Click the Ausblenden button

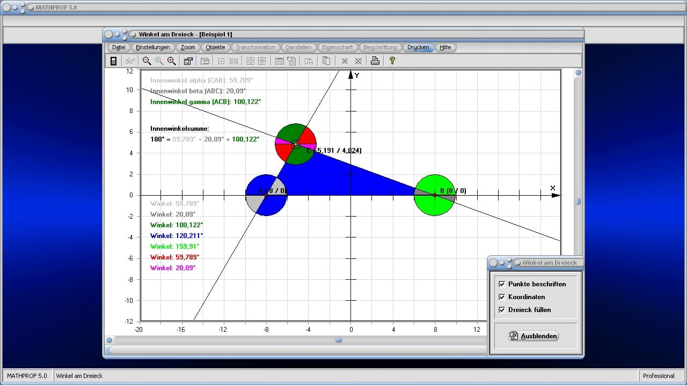click(533, 336)
